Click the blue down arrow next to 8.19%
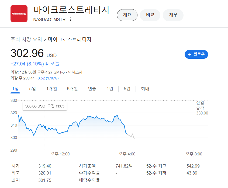 47,64
